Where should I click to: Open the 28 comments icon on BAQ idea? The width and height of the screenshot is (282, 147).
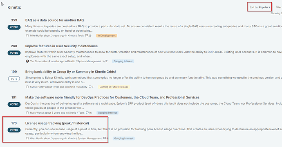click(x=88, y=35)
